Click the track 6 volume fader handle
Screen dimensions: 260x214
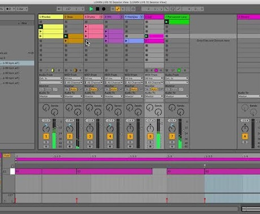[x=162, y=123]
